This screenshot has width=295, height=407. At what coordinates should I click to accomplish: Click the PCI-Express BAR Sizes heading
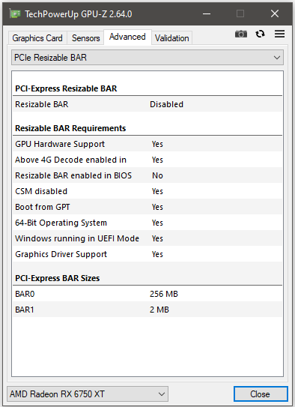click(x=58, y=278)
